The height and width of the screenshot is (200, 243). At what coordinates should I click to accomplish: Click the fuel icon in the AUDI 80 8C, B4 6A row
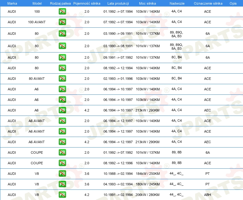point(62,57)
